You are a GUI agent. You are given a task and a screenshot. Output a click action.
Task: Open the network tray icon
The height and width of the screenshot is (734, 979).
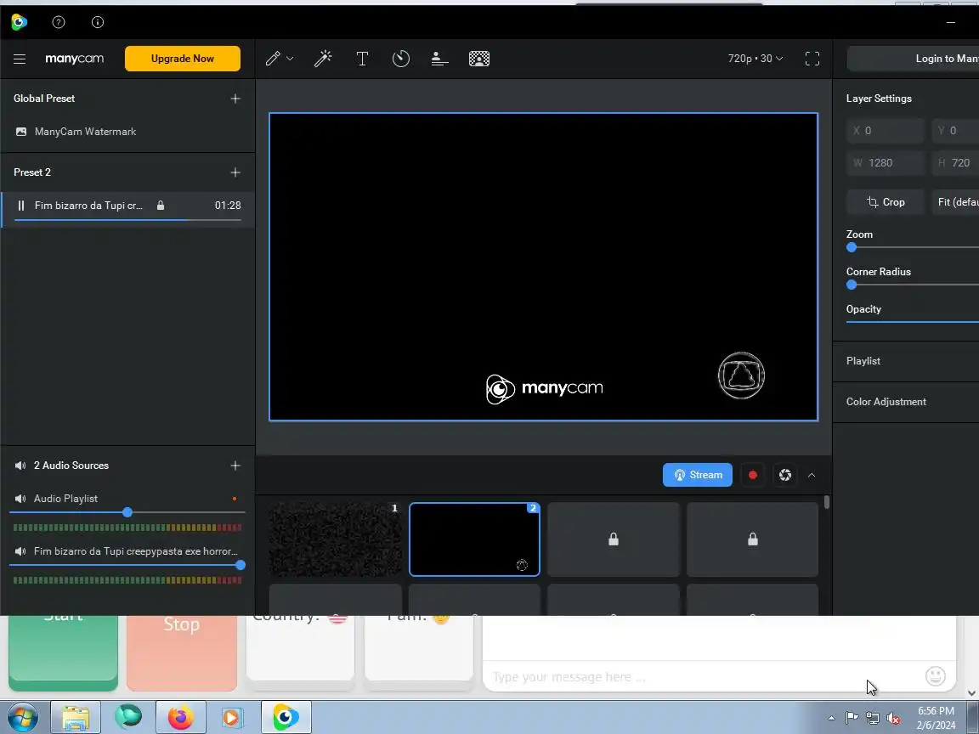click(873, 719)
